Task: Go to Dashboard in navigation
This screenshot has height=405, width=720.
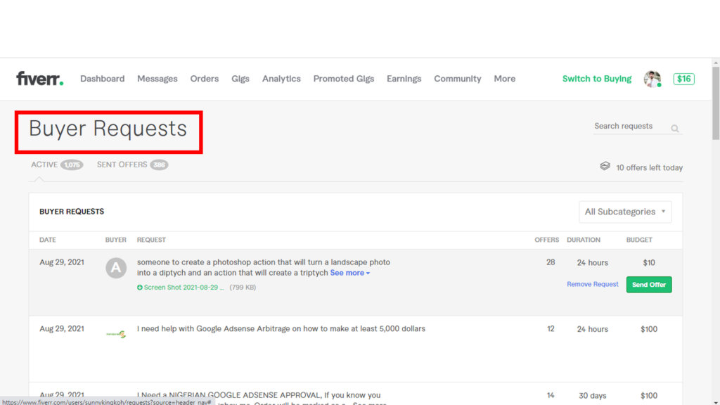Action: (102, 79)
